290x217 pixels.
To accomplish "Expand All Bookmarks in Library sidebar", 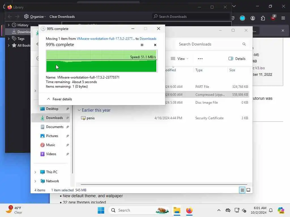I will pos(8,45).
